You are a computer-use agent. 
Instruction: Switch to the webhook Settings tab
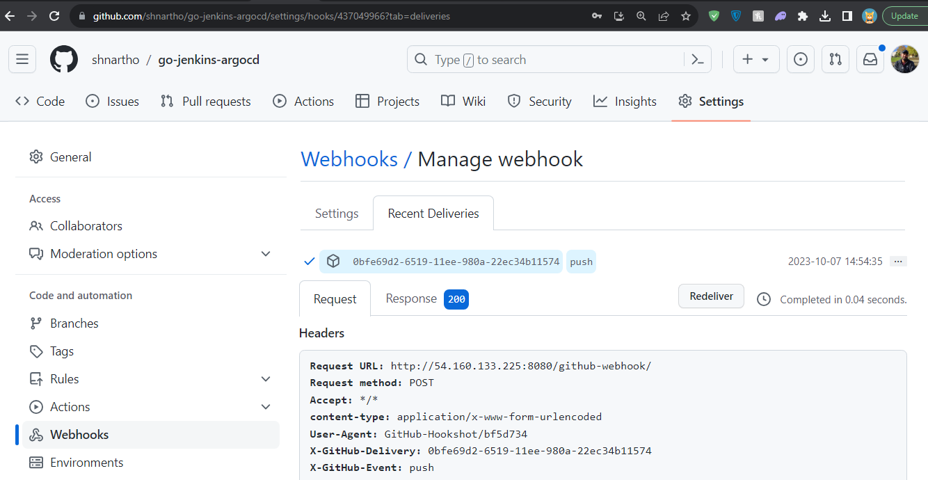point(337,214)
